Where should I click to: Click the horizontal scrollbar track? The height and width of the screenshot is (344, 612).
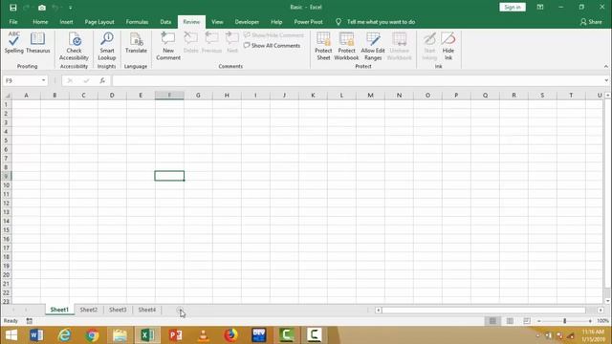pyautogui.click(x=484, y=310)
